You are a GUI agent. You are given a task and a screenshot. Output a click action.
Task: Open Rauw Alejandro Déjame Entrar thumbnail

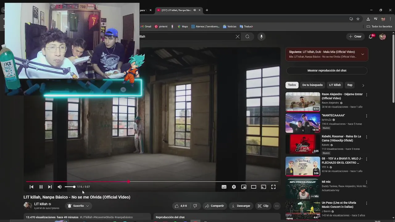coord(303,102)
